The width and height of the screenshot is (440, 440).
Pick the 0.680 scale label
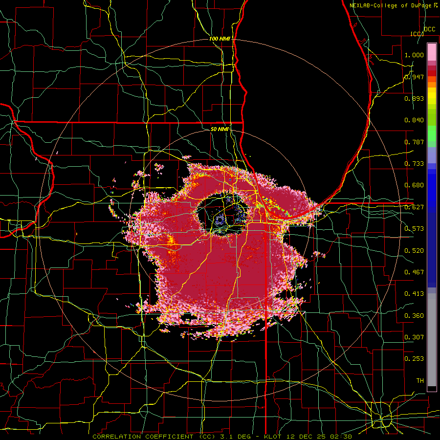tap(414, 185)
